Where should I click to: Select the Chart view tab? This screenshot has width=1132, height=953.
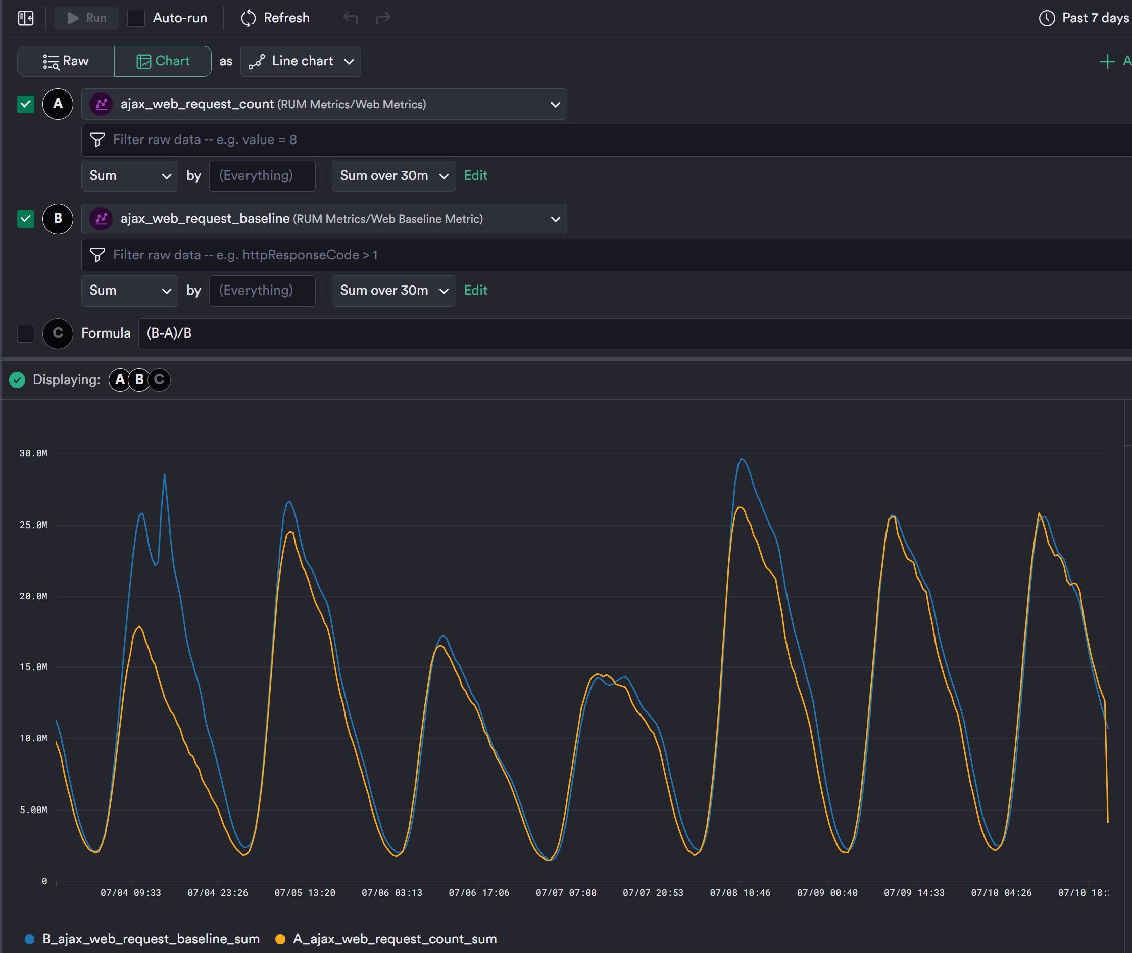(163, 61)
